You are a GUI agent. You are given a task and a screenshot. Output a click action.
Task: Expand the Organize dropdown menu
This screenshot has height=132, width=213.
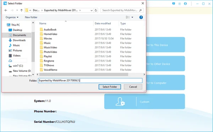(12, 17)
